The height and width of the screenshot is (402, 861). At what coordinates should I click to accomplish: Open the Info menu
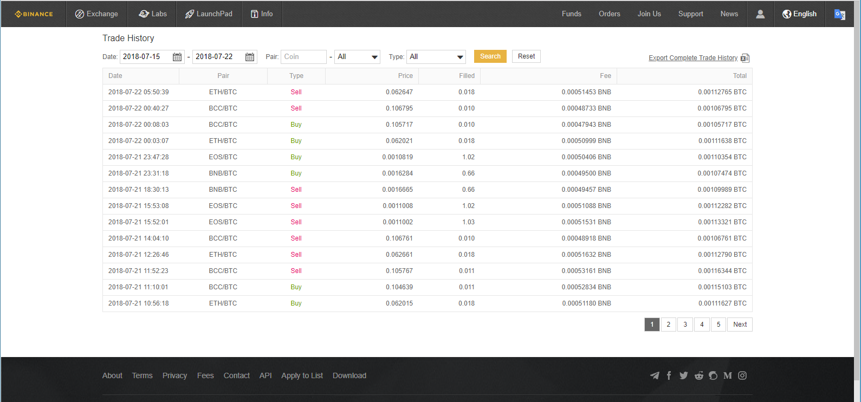click(262, 14)
